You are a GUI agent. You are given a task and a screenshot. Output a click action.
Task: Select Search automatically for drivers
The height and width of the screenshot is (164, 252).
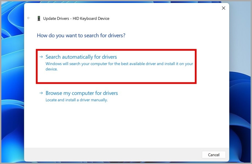click(81, 57)
